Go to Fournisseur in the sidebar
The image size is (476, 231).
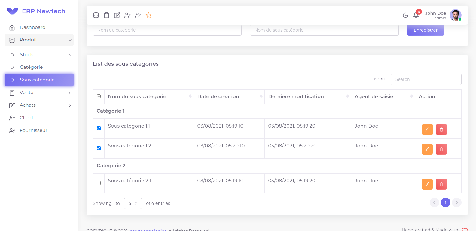(x=33, y=130)
